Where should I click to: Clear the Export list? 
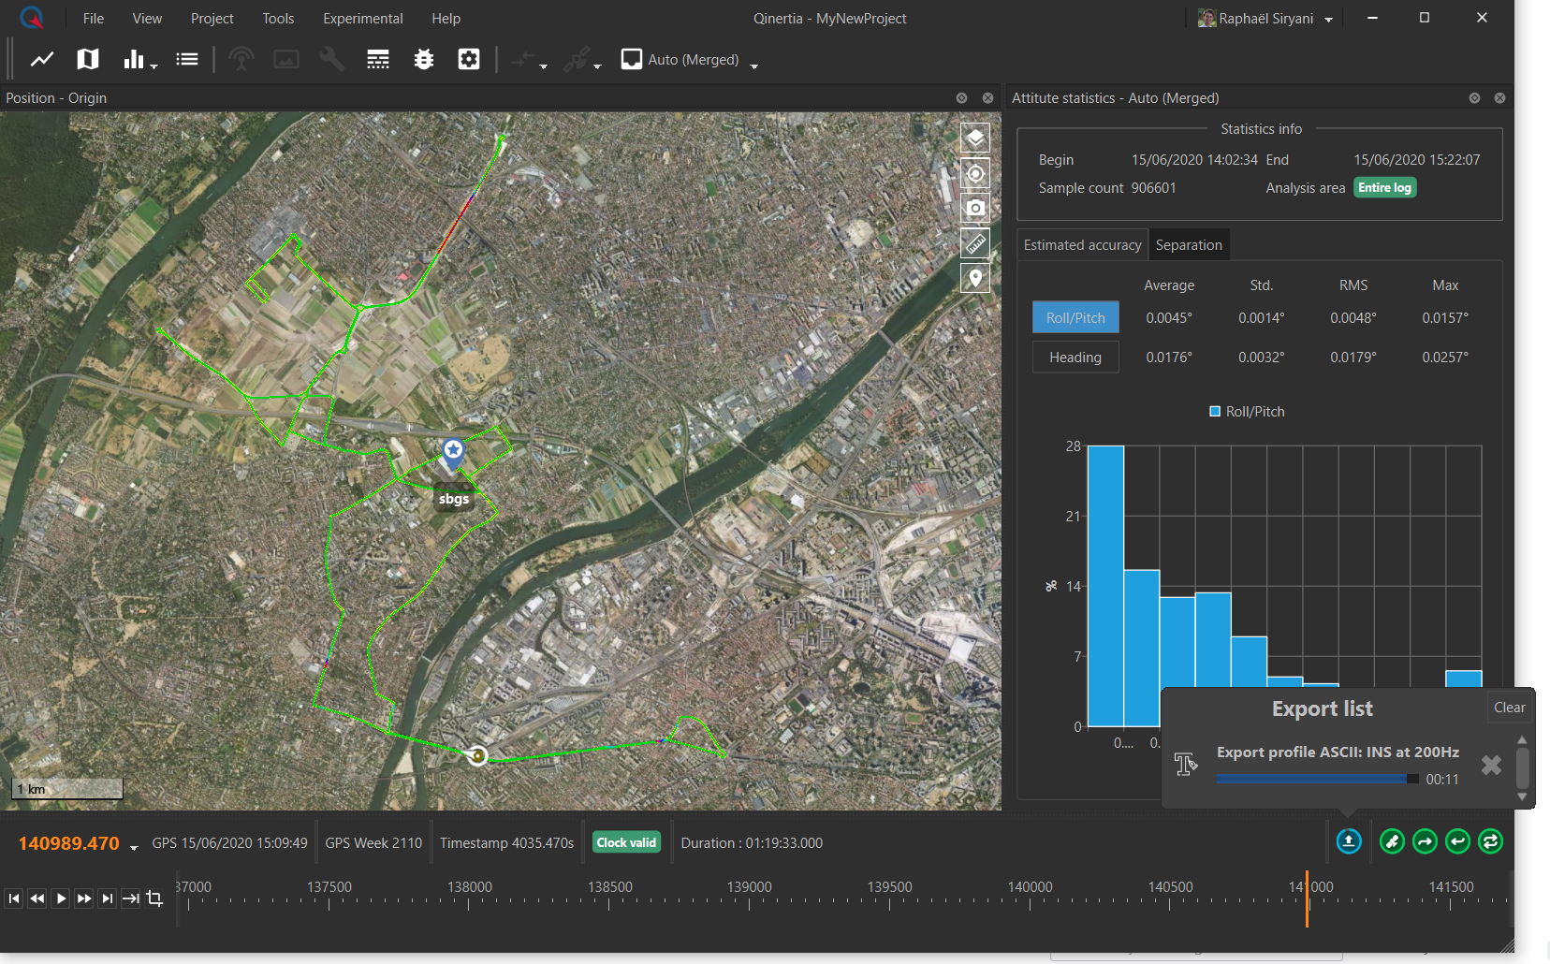(x=1509, y=708)
